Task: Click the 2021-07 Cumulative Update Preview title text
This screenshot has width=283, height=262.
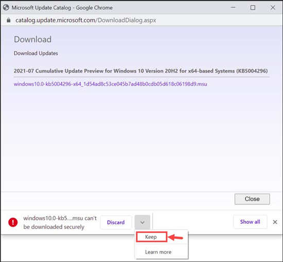Action: [x=140, y=71]
